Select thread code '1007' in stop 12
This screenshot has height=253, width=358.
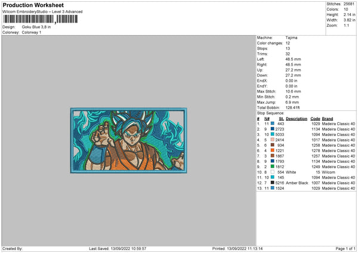pos(316,183)
